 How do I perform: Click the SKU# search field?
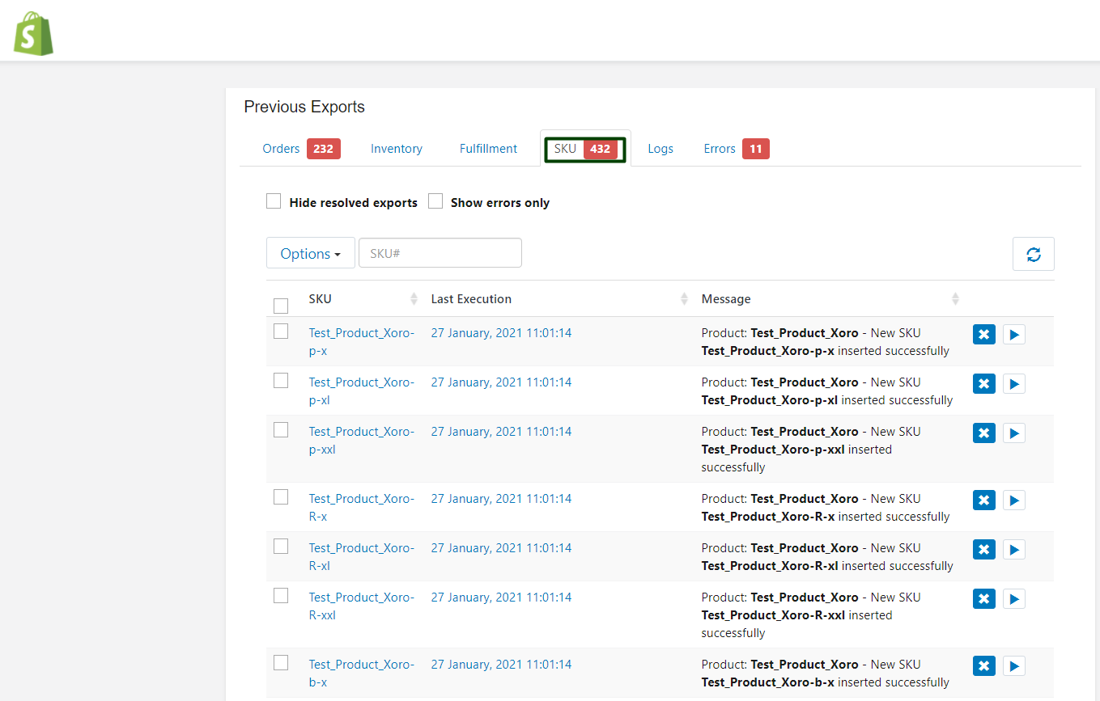point(440,253)
